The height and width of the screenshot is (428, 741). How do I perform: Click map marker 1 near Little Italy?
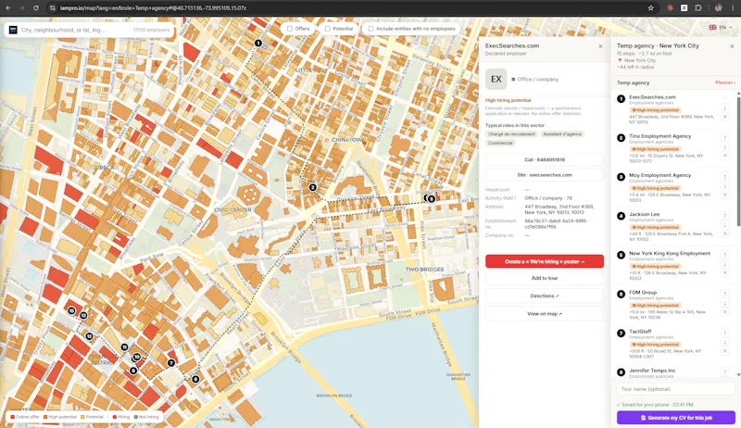pyautogui.click(x=258, y=43)
